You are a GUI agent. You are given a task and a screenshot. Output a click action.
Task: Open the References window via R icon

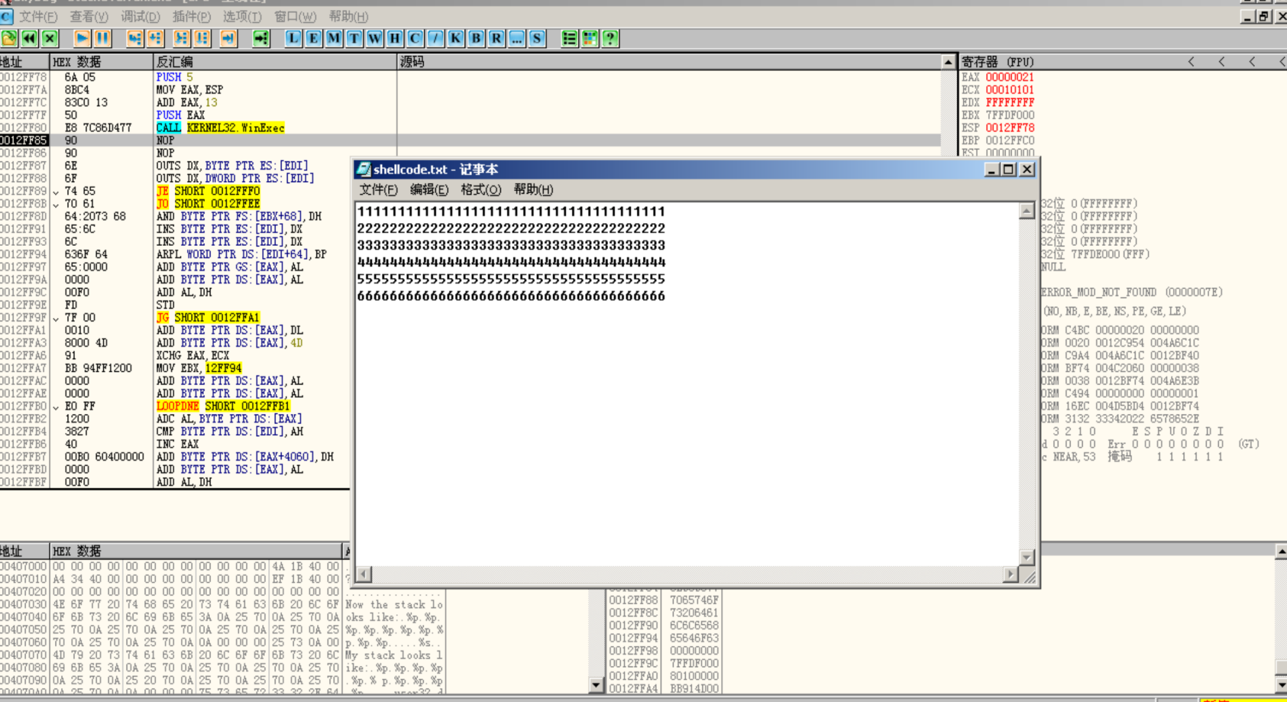coord(496,39)
